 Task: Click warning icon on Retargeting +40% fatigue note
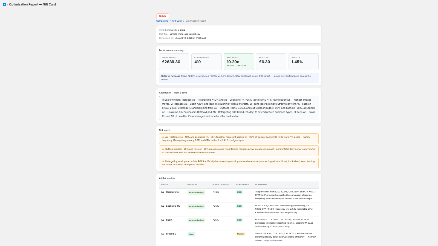coord(163,137)
